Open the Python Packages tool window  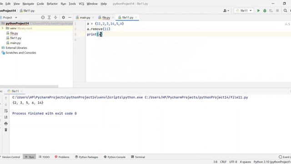tap(86, 157)
